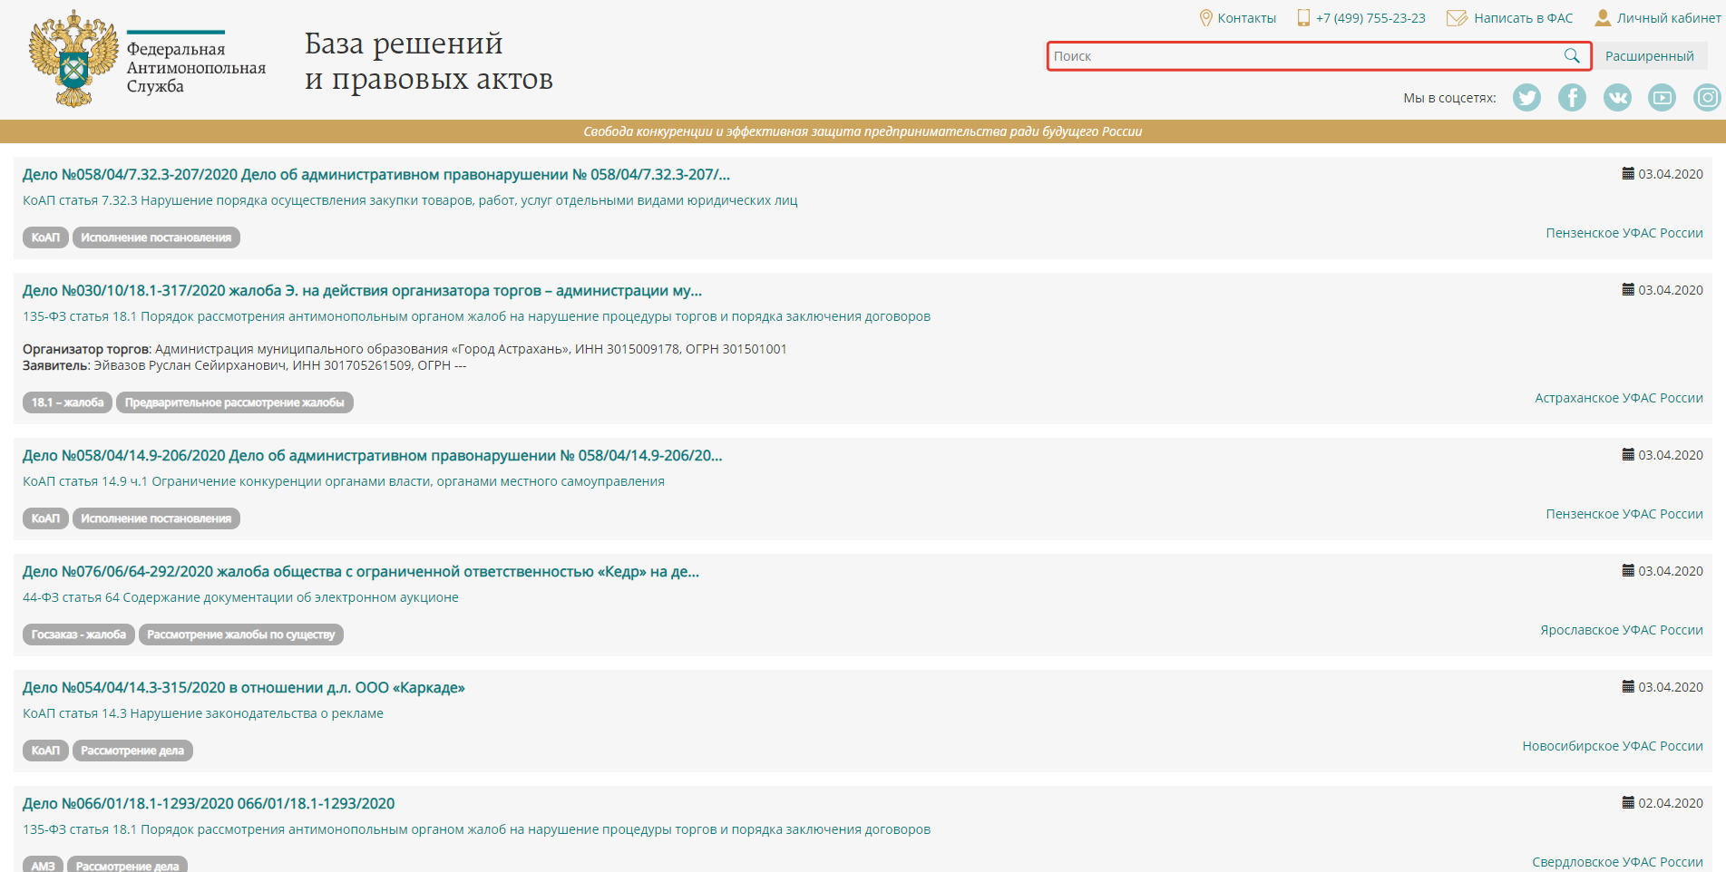Select the 18.1 – жалоба tag
1726x872 pixels.
67,402
